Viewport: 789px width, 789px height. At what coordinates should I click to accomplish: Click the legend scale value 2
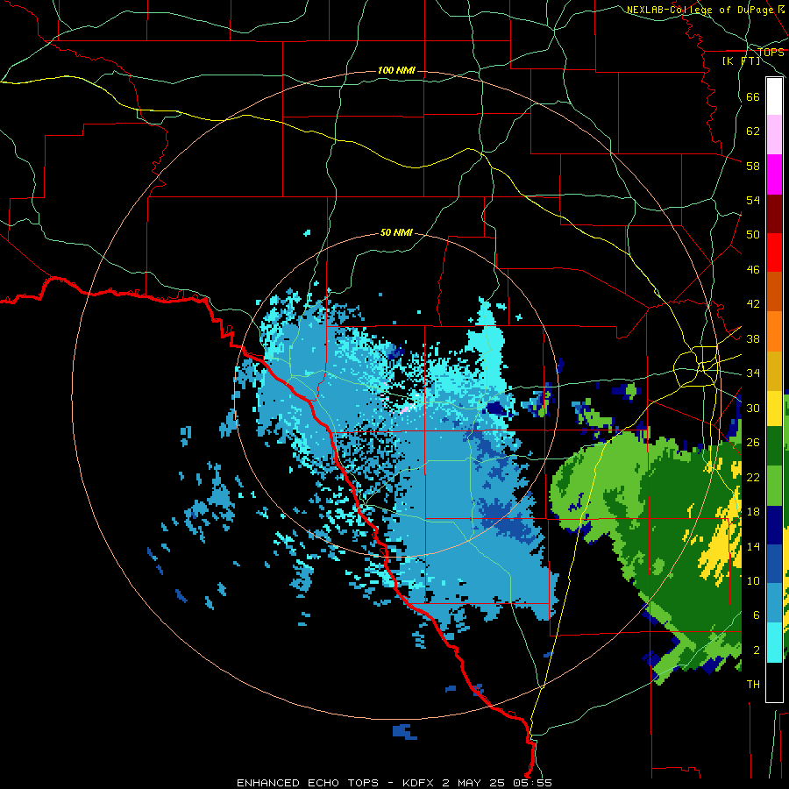(x=756, y=650)
